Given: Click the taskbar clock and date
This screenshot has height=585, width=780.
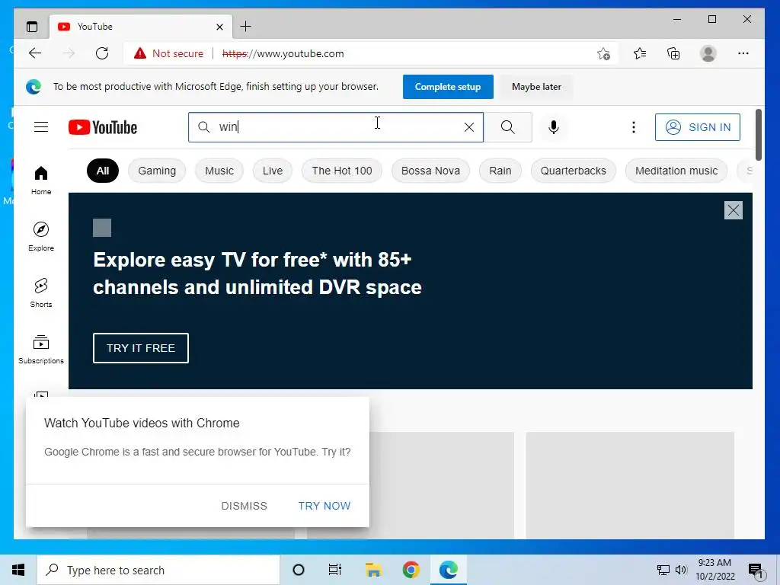Looking at the screenshot, I should point(714,570).
